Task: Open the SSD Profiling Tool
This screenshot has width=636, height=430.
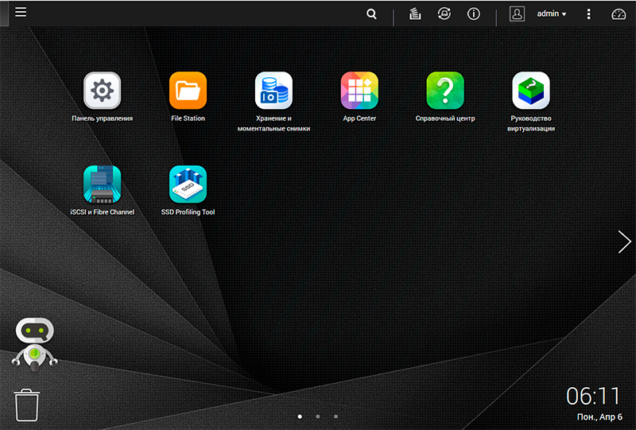Action: coord(188,184)
